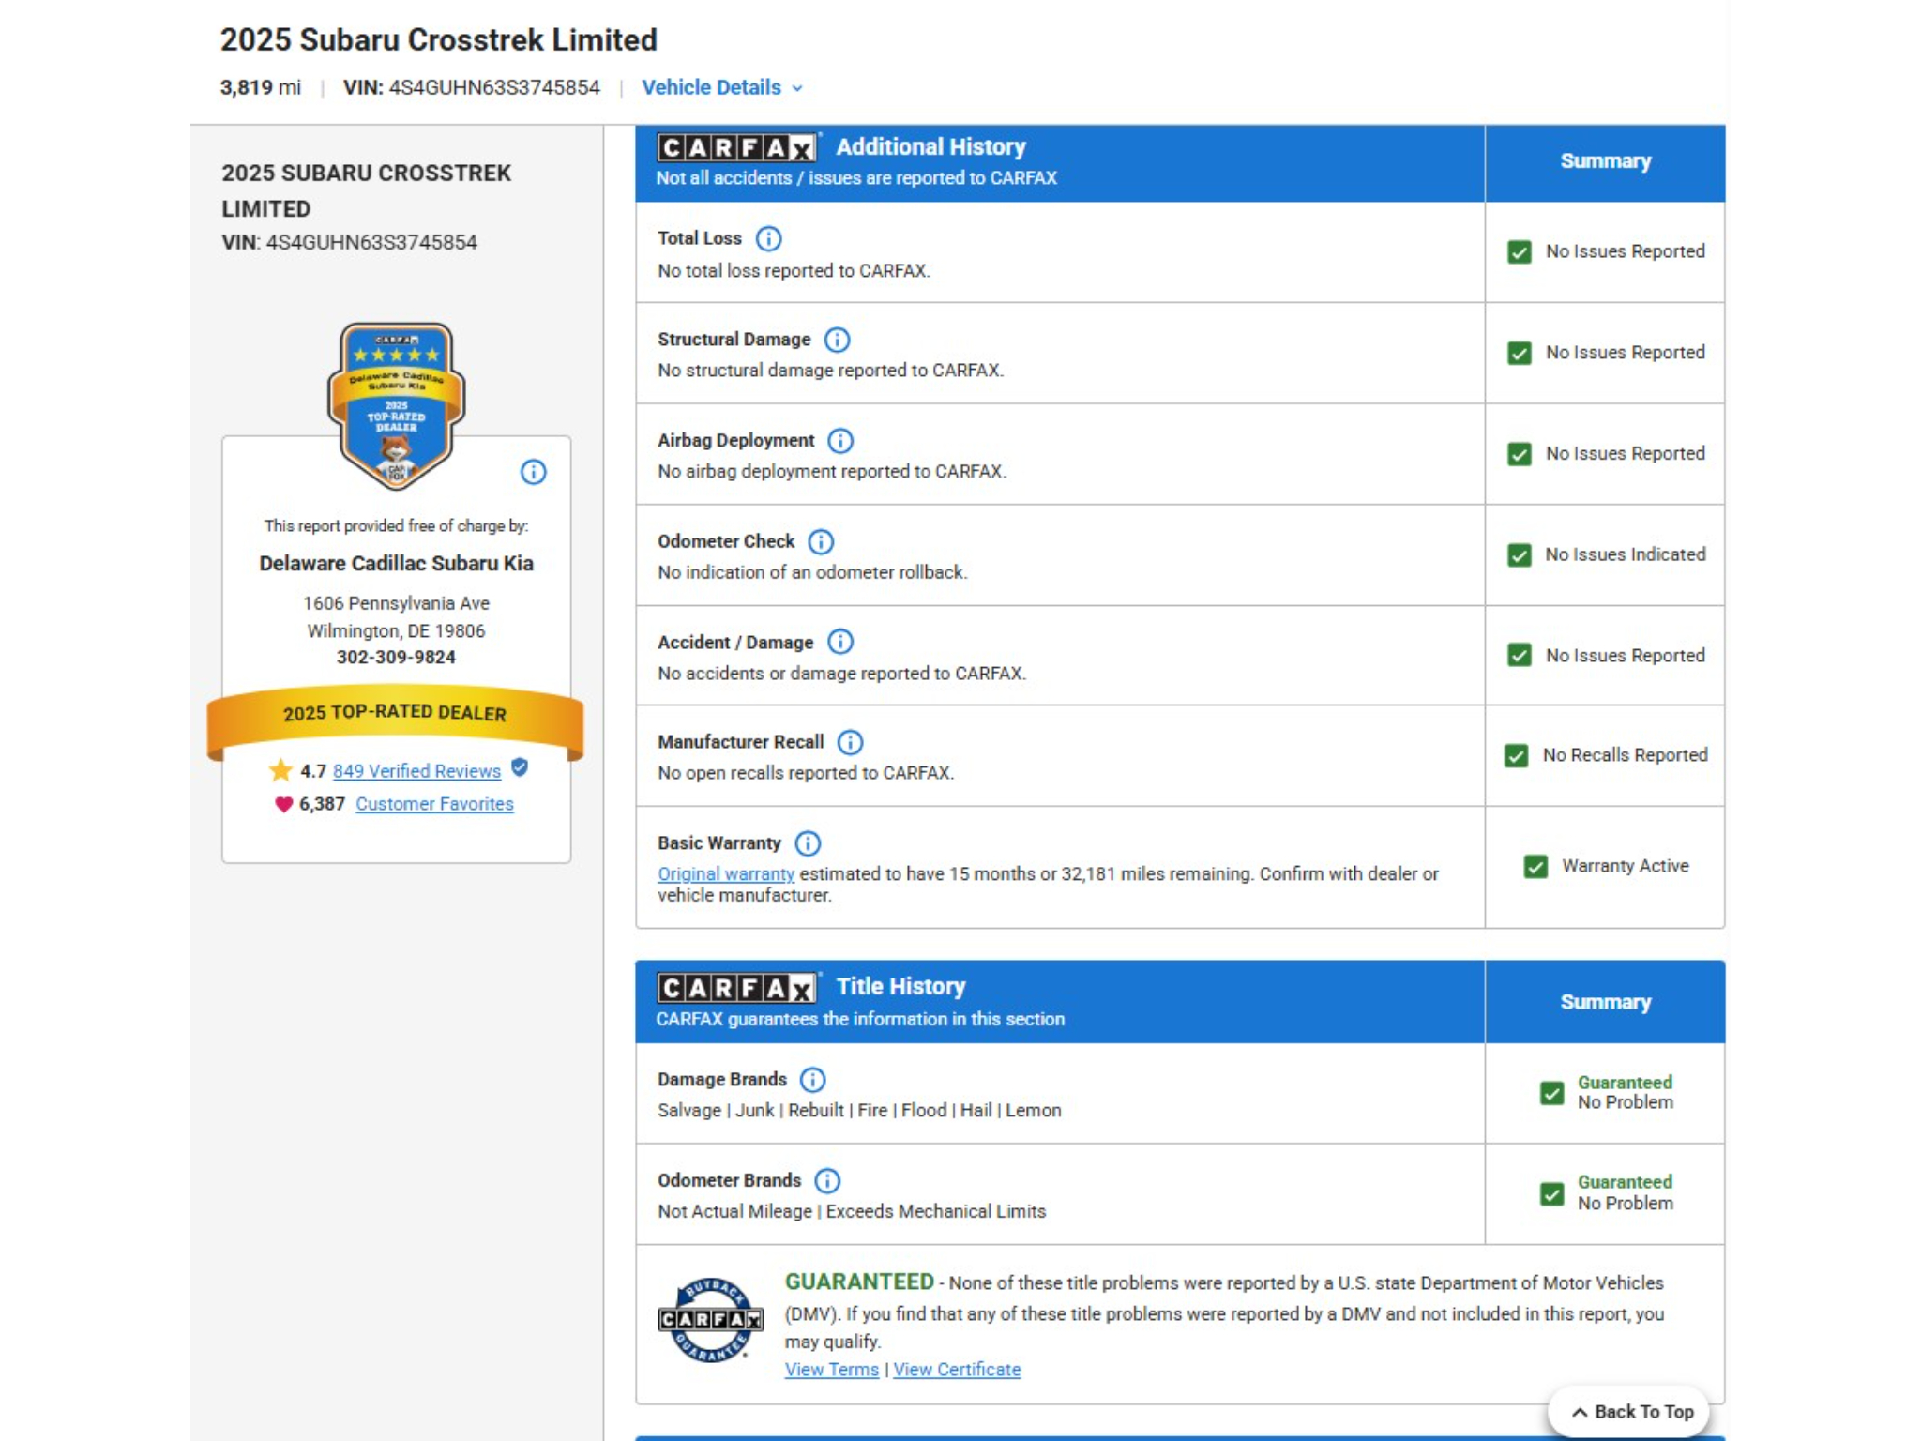Click the dealer card info icon
1921x1441 pixels.
tap(533, 472)
